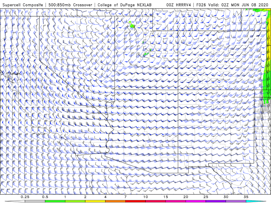
Task: Click the '35' legend value
Action: click(246, 197)
